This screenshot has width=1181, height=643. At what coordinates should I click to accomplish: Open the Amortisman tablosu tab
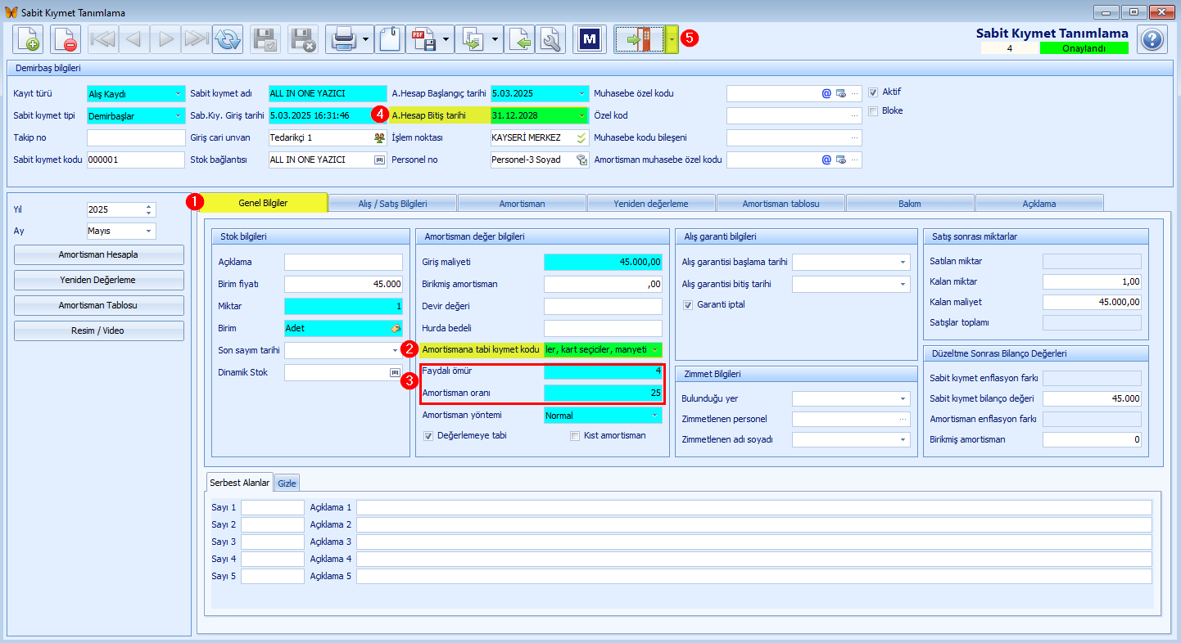[781, 203]
